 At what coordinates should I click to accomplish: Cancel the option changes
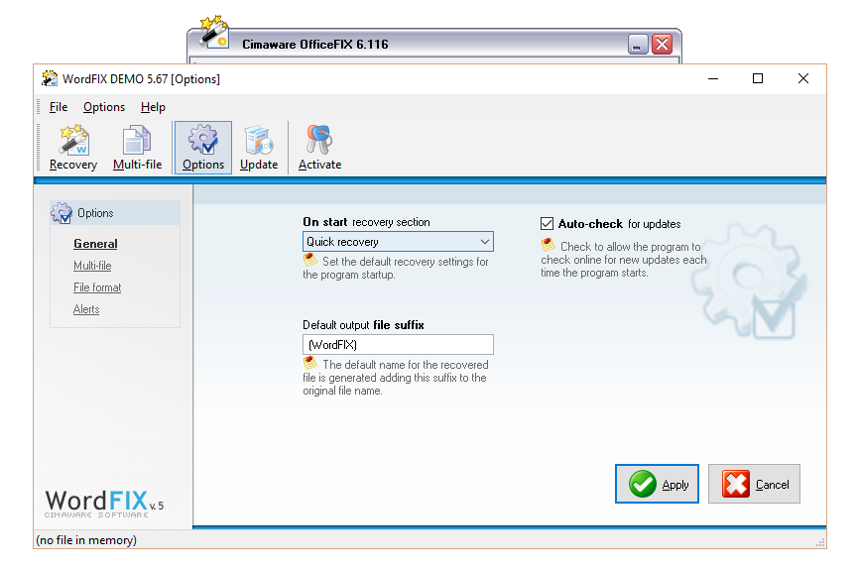click(x=754, y=484)
